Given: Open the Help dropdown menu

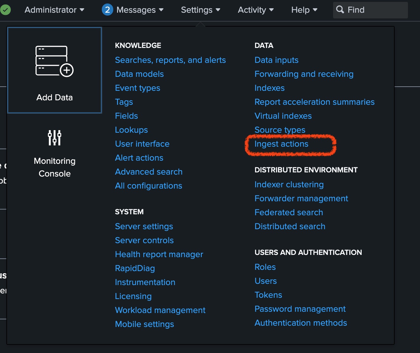Looking at the screenshot, I should tap(304, 10).
